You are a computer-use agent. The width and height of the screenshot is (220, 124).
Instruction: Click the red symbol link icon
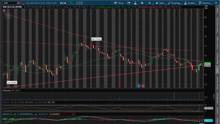[x=22, y=3]
